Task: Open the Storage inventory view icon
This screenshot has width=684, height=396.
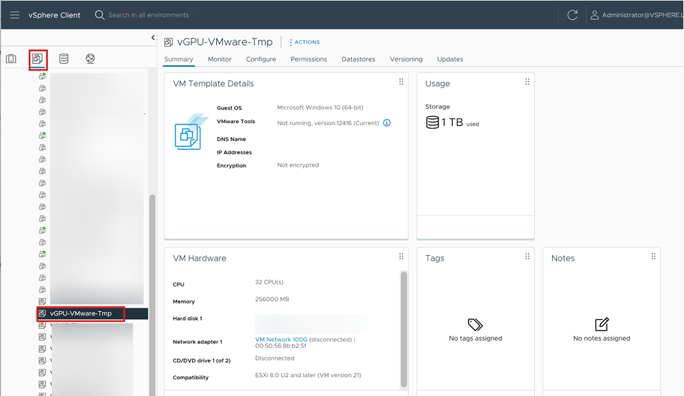Action: [64, 59]
